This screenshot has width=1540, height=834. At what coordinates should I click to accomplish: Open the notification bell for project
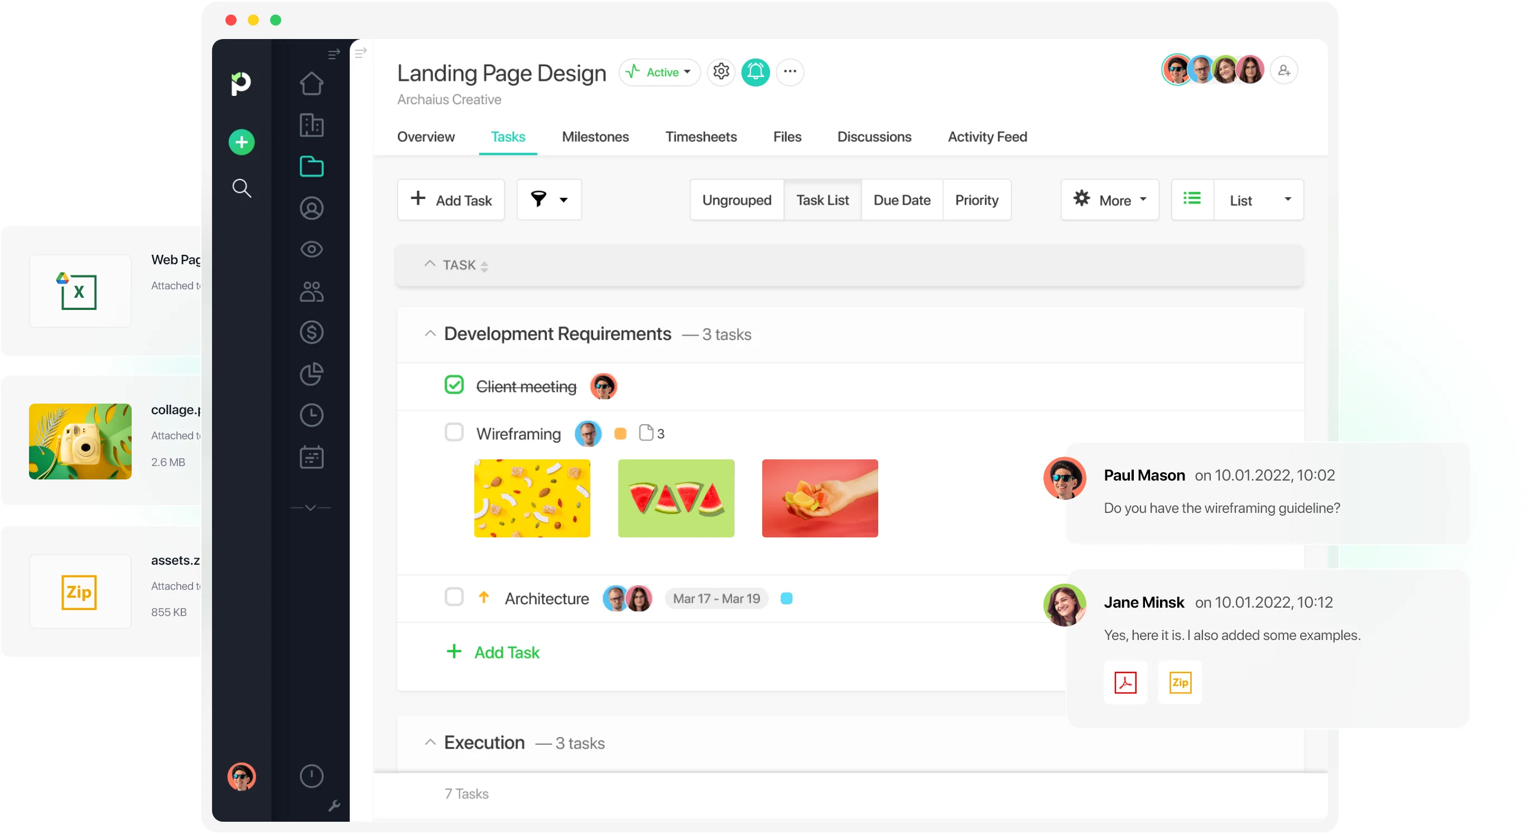click(755, 72)
